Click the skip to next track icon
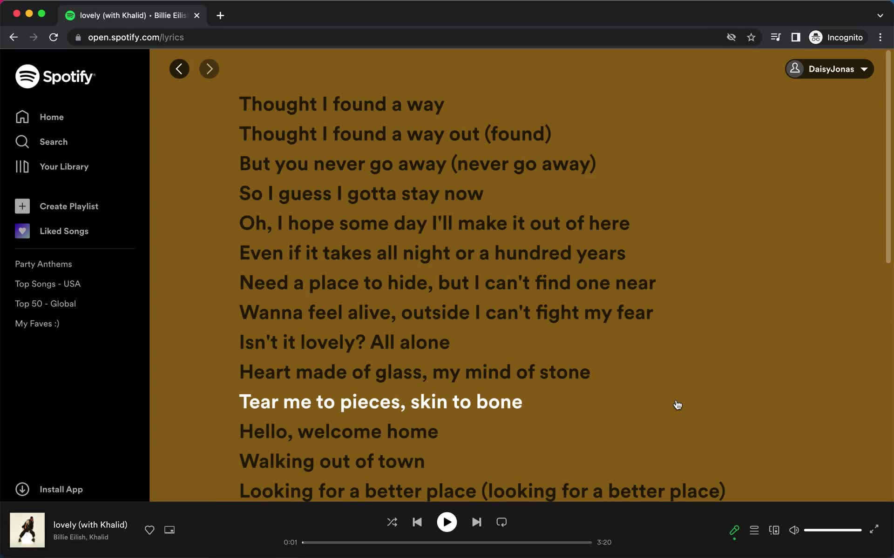 [x=476, y=522]
